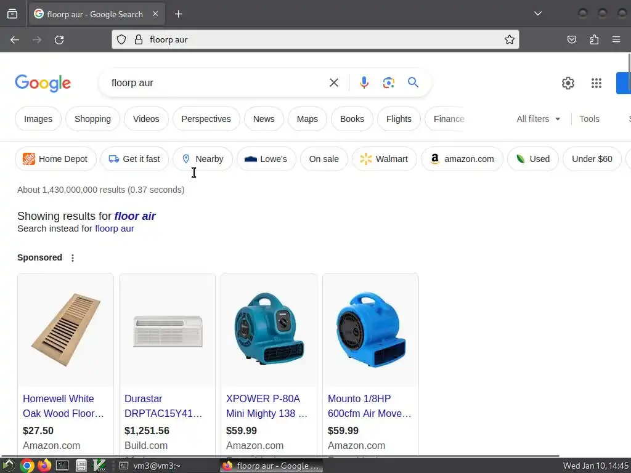Reload the page with the refresh icon
The height and width of the screenshot is (473, 631).
(59, 40)
